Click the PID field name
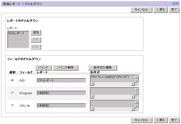Viewport: 181px width, 124px height. pos(22,81)
